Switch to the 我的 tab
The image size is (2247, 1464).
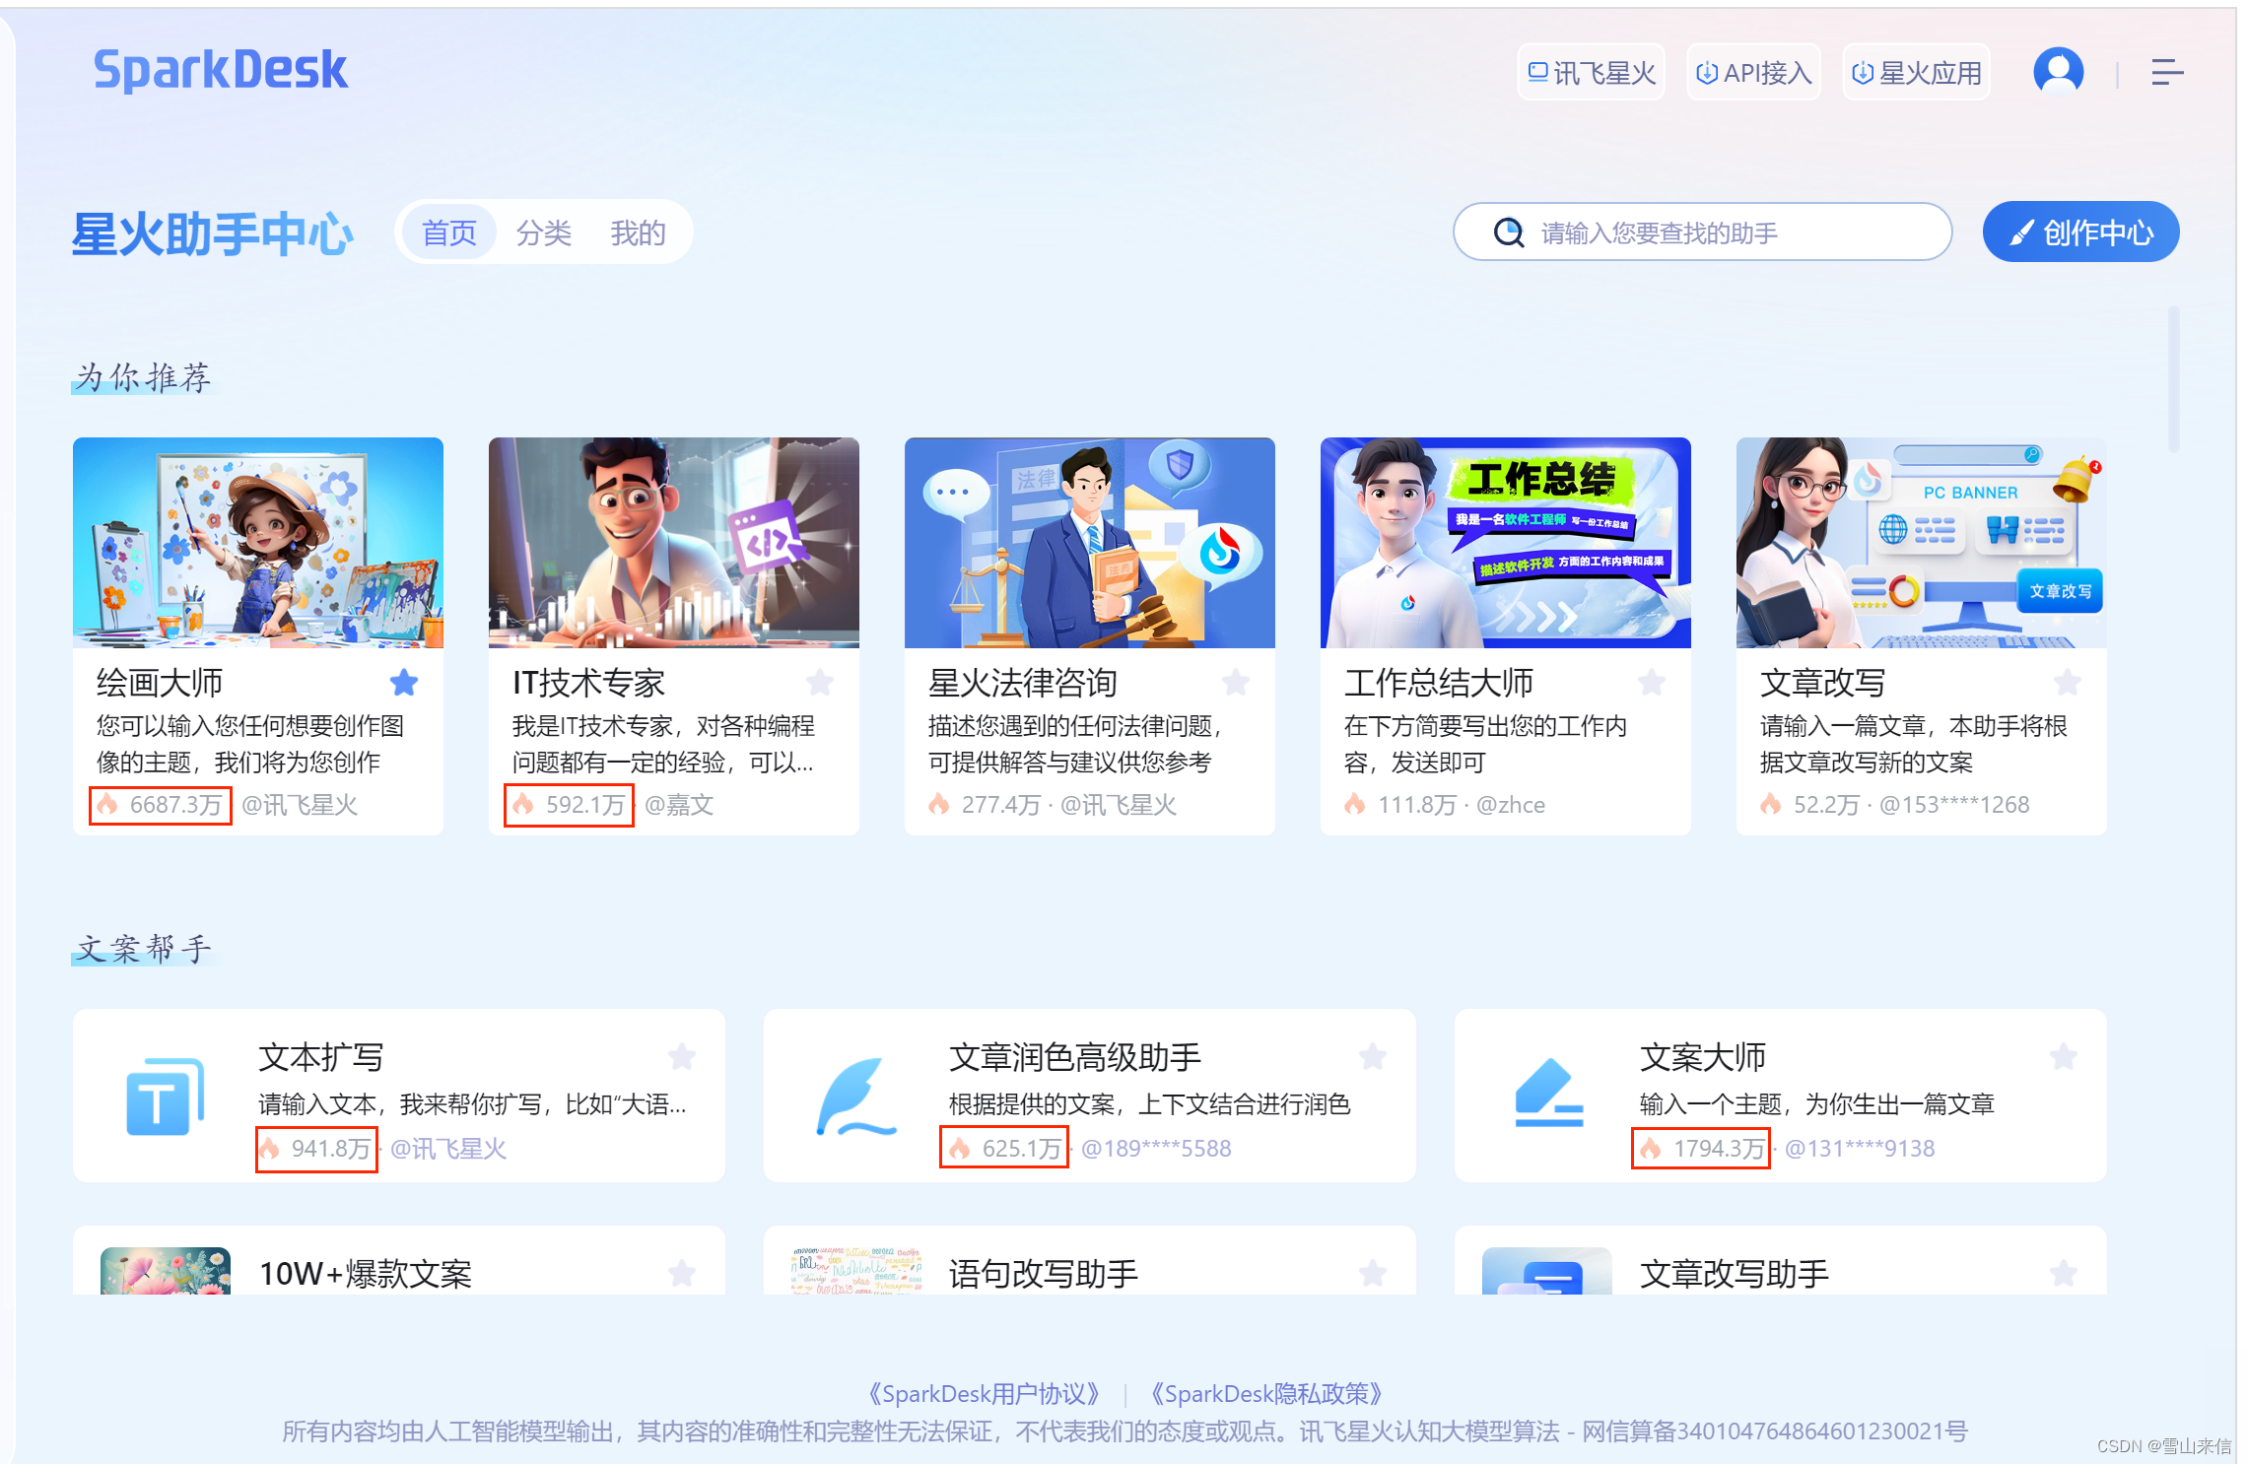tap(638, 233)
